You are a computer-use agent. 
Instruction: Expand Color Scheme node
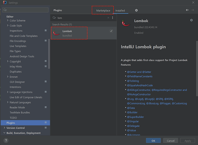pyautogui.click(x=8, y=20)
